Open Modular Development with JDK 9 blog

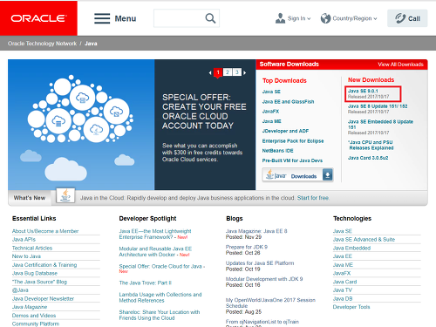264,279
